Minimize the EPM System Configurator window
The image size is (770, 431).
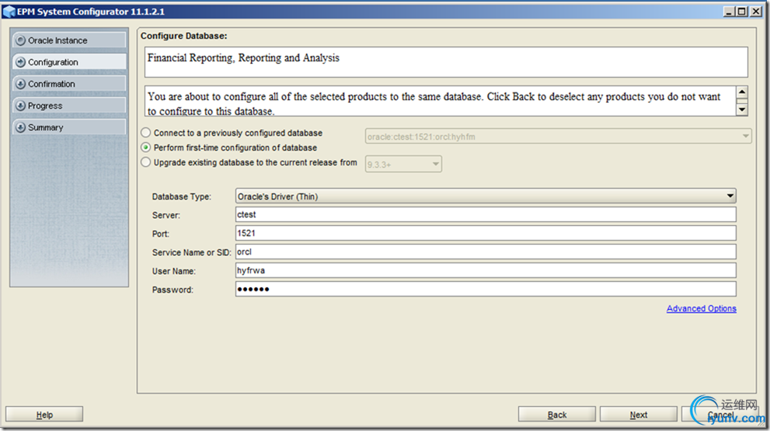(729, 12)
